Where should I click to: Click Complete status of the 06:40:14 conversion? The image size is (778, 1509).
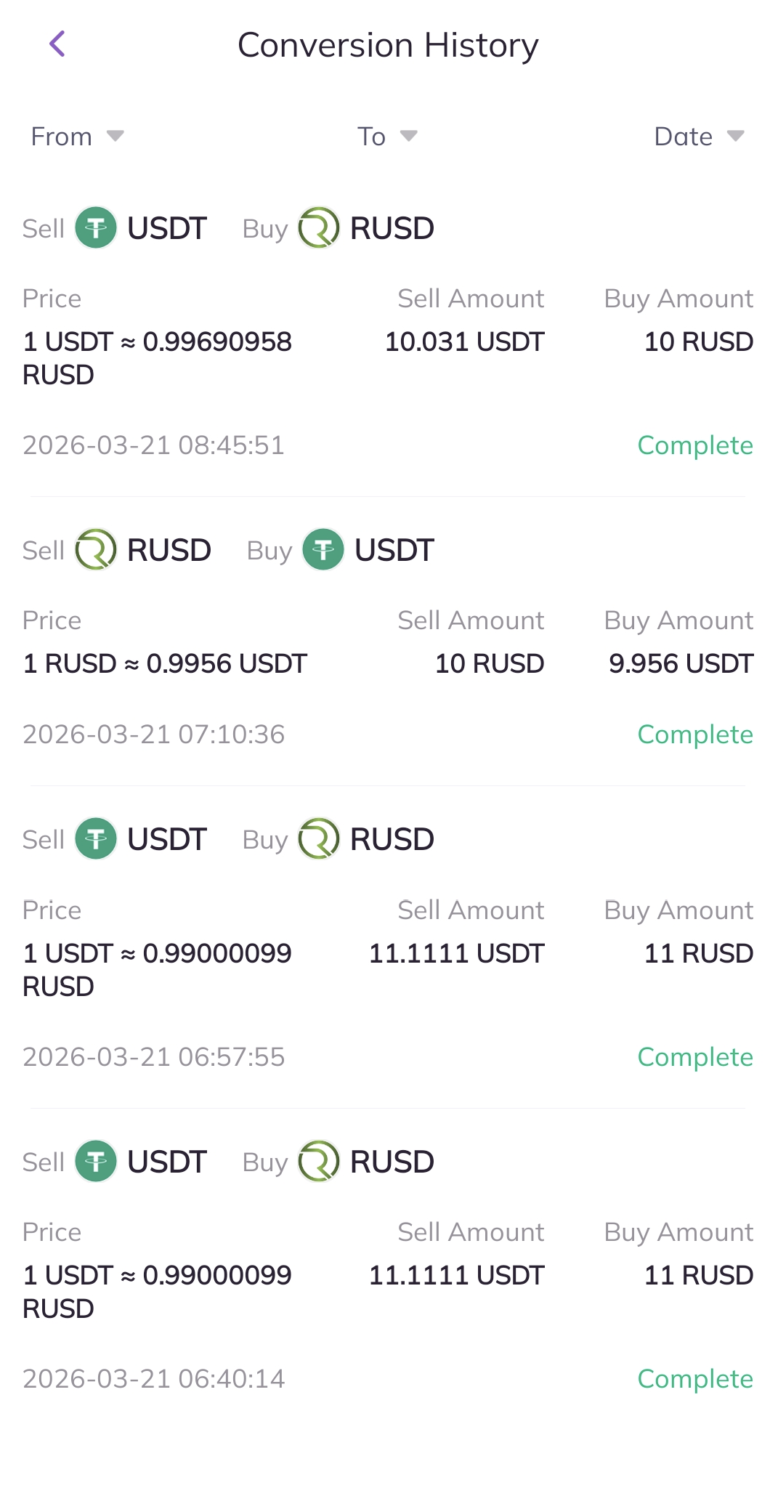pyautogui.click(x=694, y=1379)
